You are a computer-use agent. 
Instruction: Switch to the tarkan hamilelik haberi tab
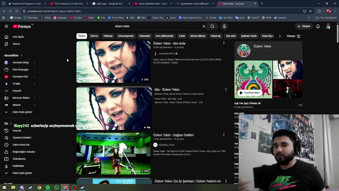click(x=154, y=4)
